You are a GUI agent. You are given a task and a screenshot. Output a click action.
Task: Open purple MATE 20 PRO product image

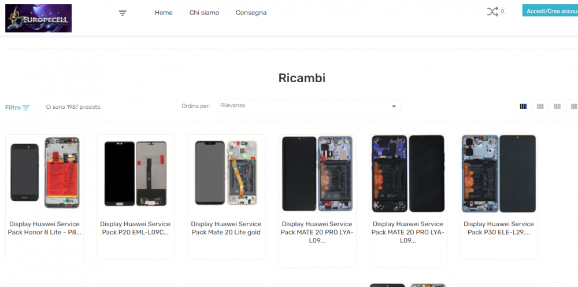click(408, 174)
